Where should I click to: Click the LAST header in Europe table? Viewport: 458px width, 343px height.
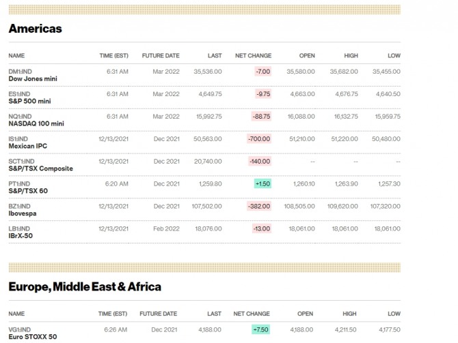tap(215, 314)
